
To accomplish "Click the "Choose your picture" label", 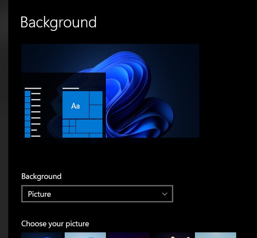I will 55,224.
